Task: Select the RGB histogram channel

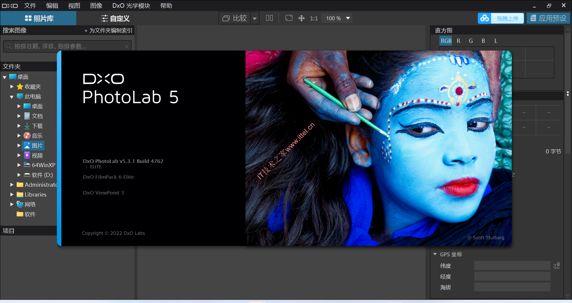Action: [446, 41]
